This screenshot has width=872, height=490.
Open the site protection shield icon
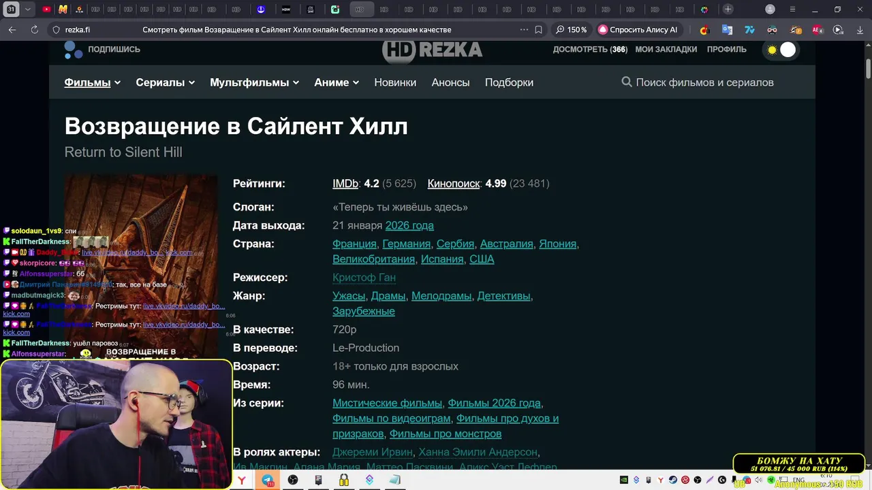point(56,30)
